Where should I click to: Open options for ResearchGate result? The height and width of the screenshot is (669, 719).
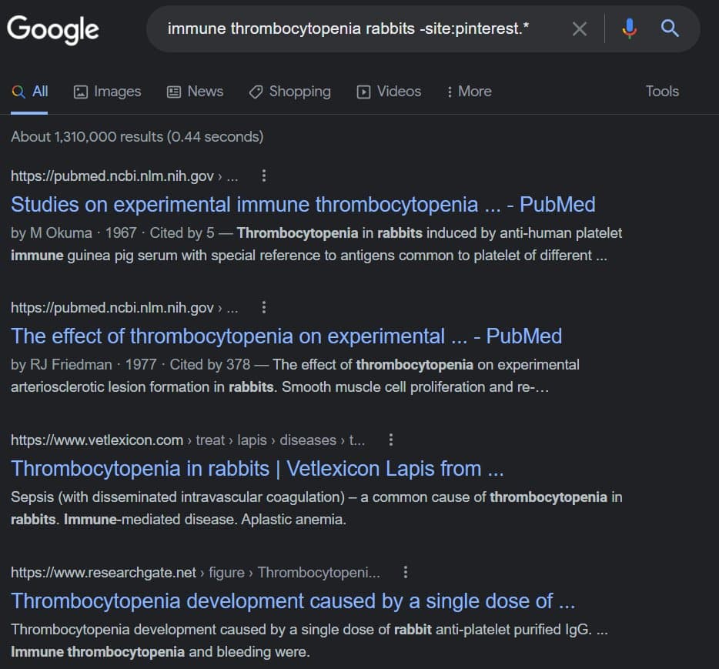(406, 573)
